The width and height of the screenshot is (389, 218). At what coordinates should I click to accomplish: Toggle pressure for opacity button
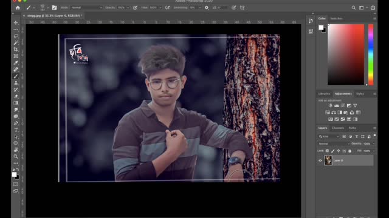click(135, 8)
